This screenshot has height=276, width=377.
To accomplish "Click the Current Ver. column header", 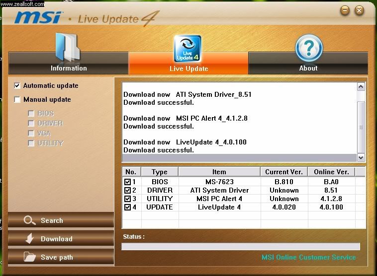I will tap(284, 172).
